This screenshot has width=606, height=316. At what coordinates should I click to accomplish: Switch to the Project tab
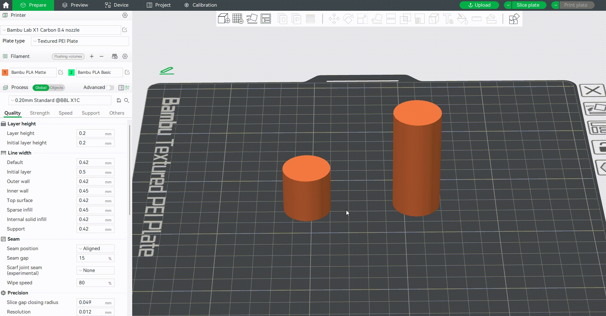(x=159, y=5)
